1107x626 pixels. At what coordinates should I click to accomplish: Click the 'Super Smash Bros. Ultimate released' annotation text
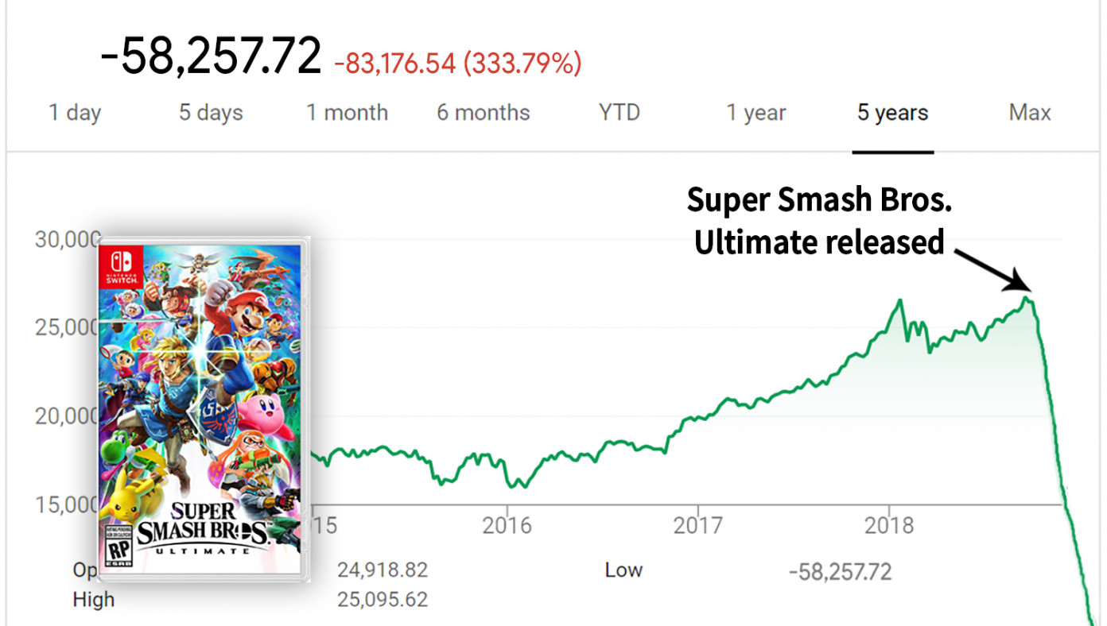(820, 221)
